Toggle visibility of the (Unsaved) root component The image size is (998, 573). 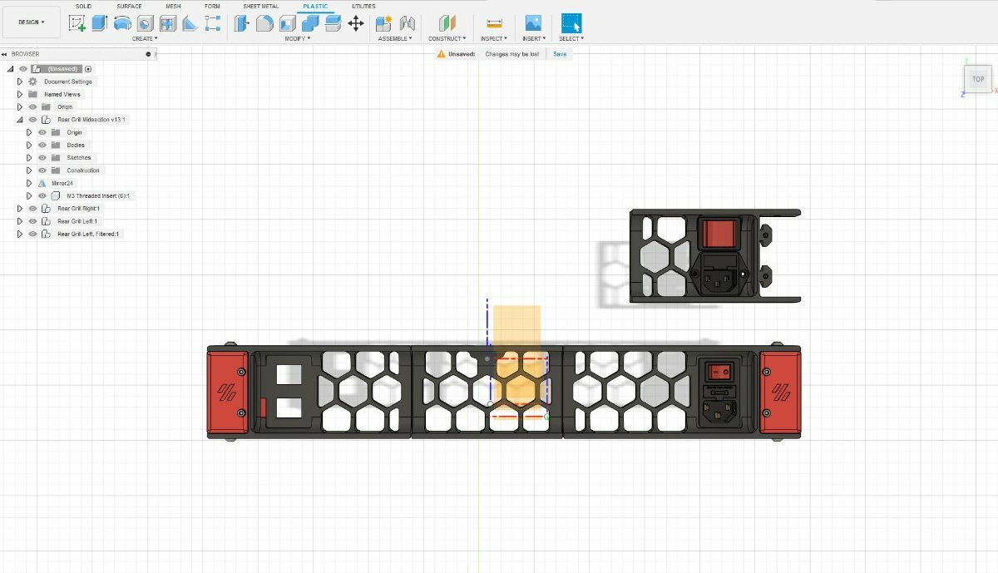pos(23,69)
